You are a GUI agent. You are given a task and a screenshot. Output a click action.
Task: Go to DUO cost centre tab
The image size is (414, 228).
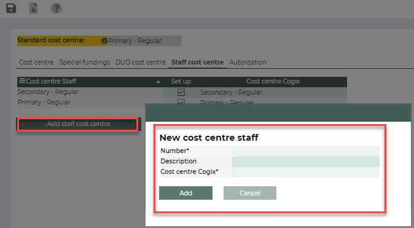tap(141, 62)
